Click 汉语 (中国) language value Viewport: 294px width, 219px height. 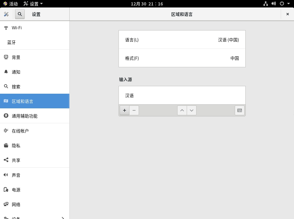pos(228,40)
